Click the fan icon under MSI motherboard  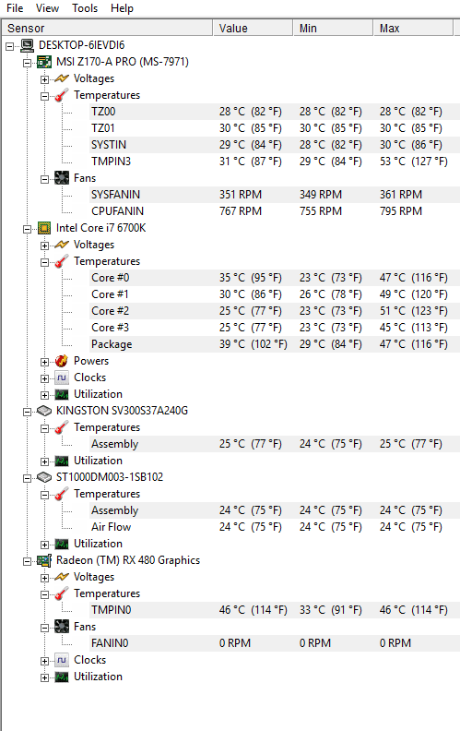pyautogui.click(x=62, y=178)
